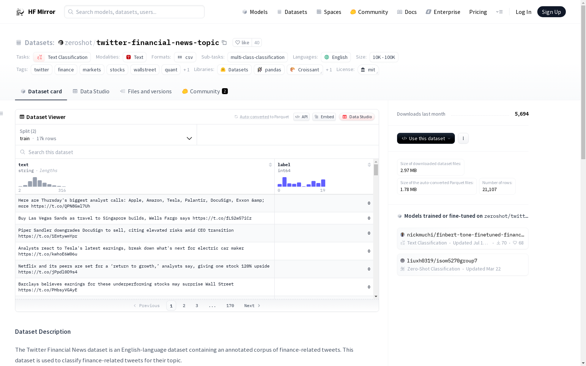
Task: Select the quant tag
Action: (171, 70)
